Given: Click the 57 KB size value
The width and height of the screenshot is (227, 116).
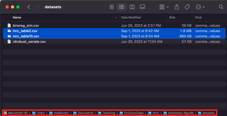Looking at the screenshot, I should (x=187, y=41).
